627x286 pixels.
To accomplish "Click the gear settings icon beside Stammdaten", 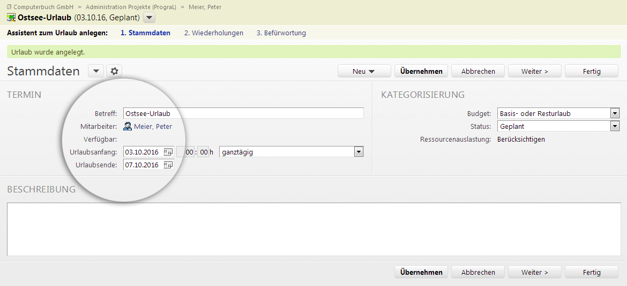I will click(x=114, y=72).
